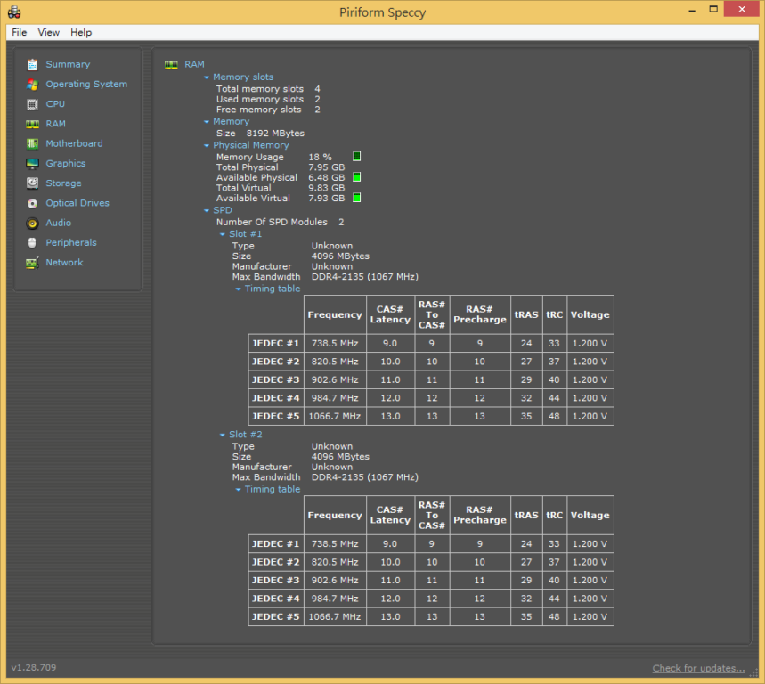Select the Peripherals mouse icon
Screen dimensions: 765x684
(x=32, y=243)
